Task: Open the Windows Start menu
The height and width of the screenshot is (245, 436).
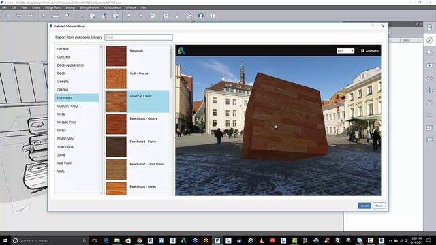Action: [5, 240]
